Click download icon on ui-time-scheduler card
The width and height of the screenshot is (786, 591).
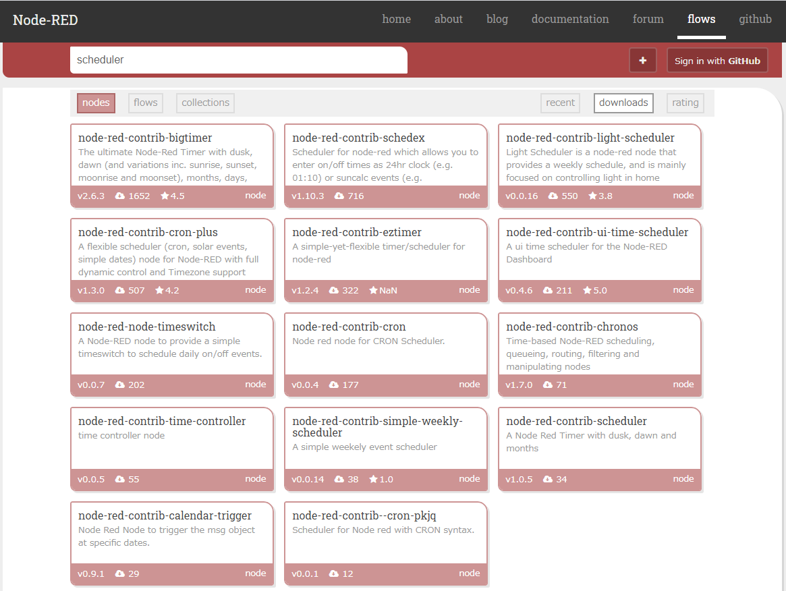click(548, 290)
